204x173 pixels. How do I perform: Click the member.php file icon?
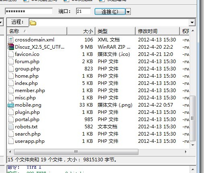click(11, 91)
